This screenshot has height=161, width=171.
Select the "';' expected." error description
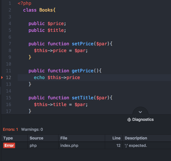[x=136, y=146]
